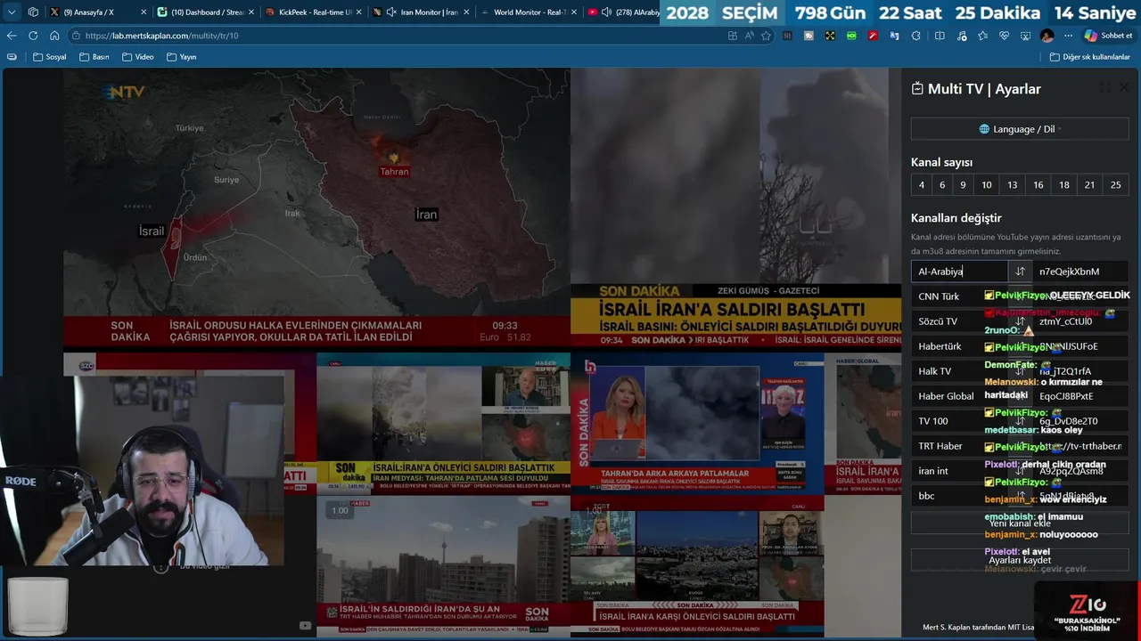The image size is (1141, 641).
Task: Swap the Al-Arabiya channel row order
Action: [1020, 272]
